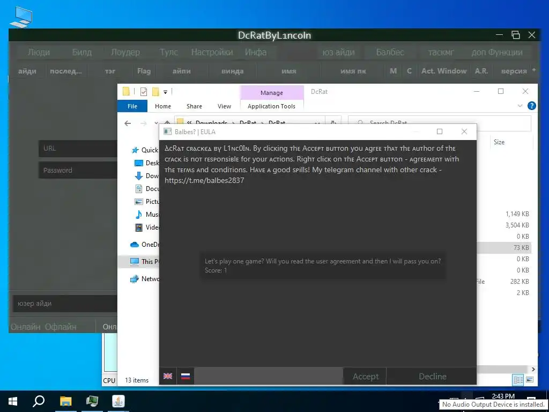Image resolution: width=549 pixels, height=412 pixels.
Task: Switch Explorer to details view icon
Action: [518, 380]
